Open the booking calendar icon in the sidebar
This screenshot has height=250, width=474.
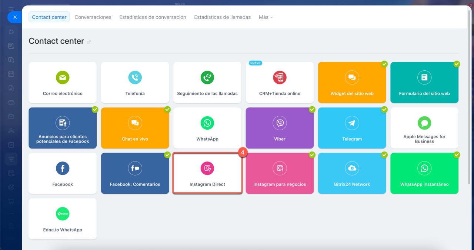pyautogui.click(x=11, y=173)
